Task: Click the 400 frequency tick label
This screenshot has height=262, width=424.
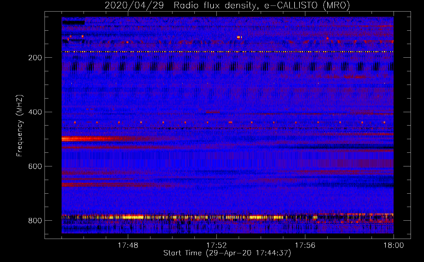Action: coord(35,112)
